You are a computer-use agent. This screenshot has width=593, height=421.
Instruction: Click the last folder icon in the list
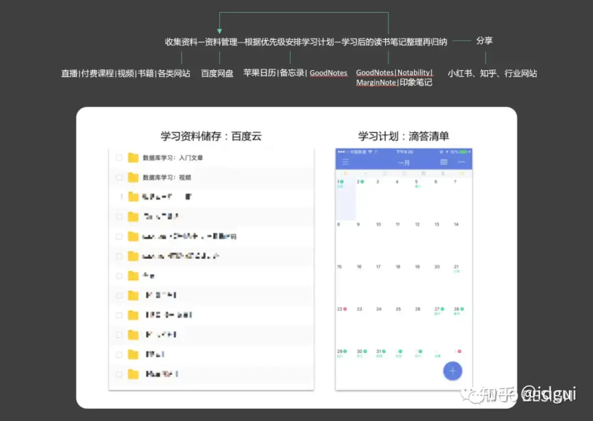pyautogui.click(x=133, y=373)
